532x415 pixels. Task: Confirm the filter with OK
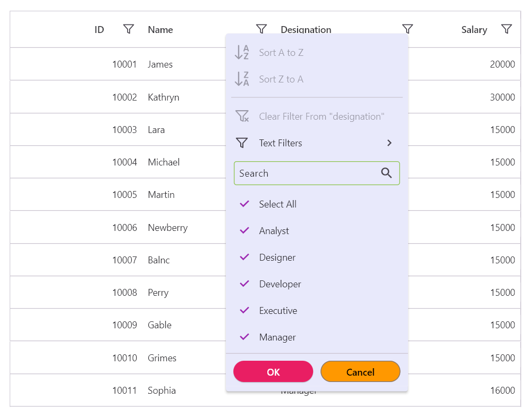[x=273, y=372]
